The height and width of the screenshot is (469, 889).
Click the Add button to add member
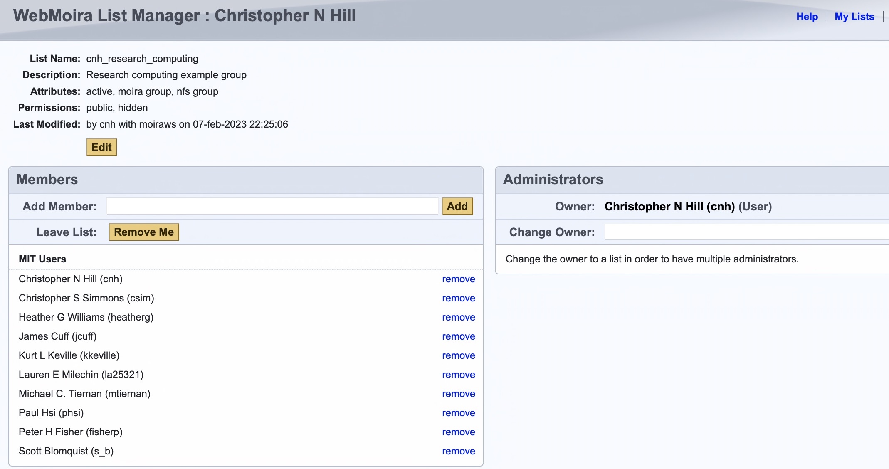point(457,206)
